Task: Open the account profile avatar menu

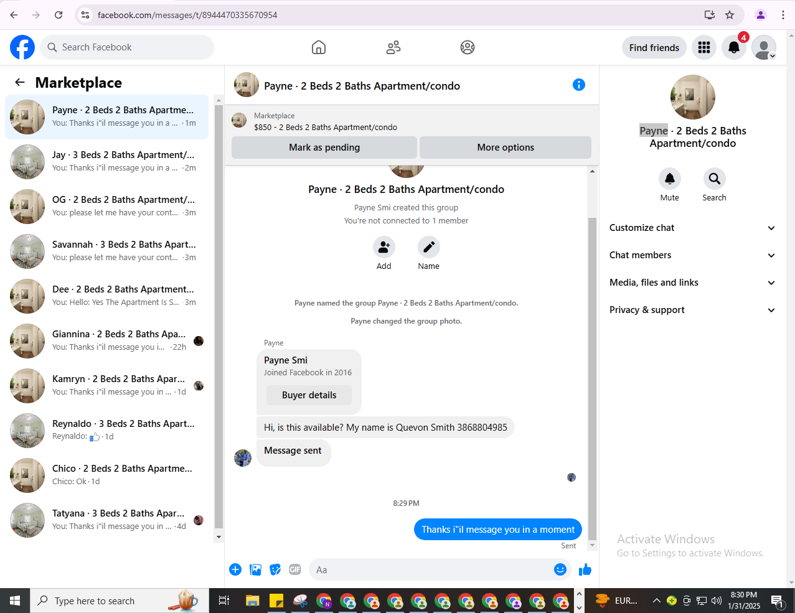Action: click(x=764, y=47)
